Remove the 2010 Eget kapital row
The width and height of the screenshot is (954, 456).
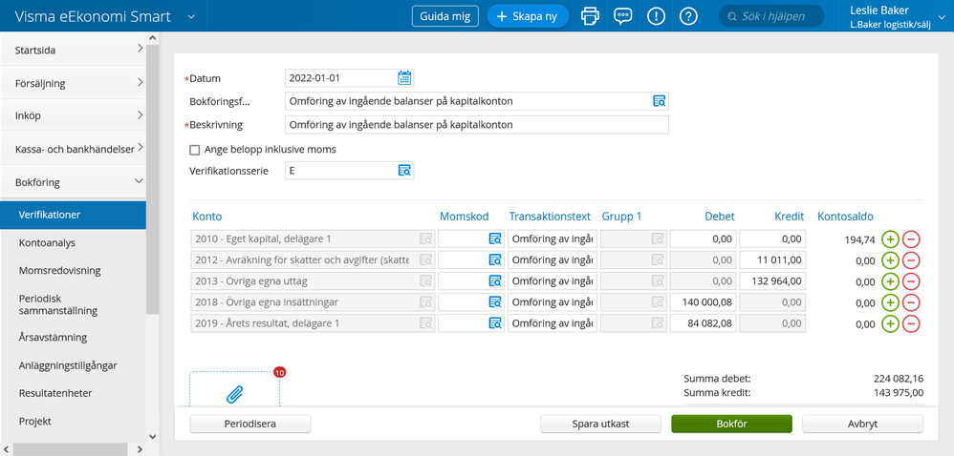point(911,239)
